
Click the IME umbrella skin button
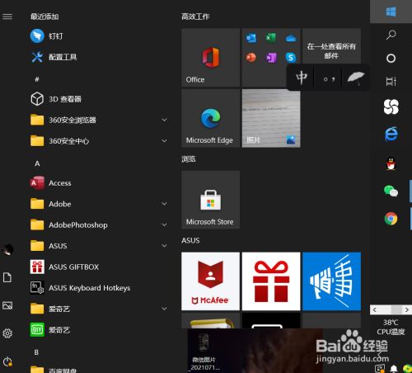coord(355,78)
